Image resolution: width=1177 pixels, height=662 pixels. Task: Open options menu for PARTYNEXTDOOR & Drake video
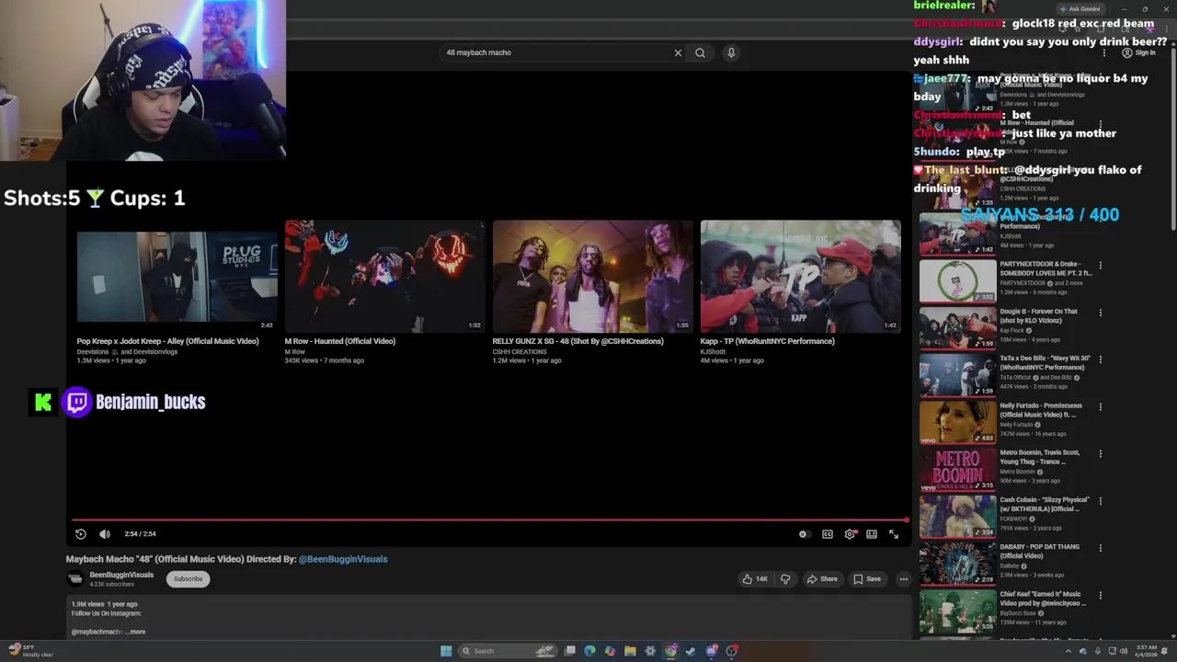coord(1100,266)
